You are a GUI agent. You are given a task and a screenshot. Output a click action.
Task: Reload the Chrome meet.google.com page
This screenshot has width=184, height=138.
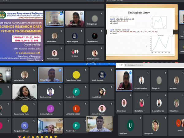point(122,65)
